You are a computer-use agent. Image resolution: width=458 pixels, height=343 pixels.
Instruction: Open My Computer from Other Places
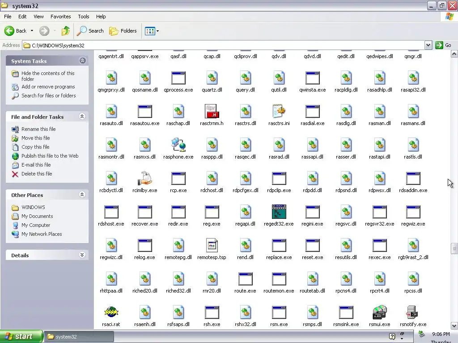[36, 225]
